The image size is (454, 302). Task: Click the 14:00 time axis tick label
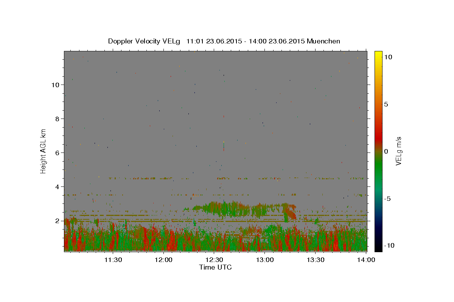pos(366,260)
